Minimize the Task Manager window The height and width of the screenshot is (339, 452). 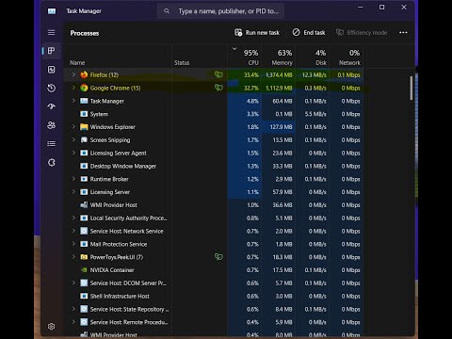click(x=361, y=7)
